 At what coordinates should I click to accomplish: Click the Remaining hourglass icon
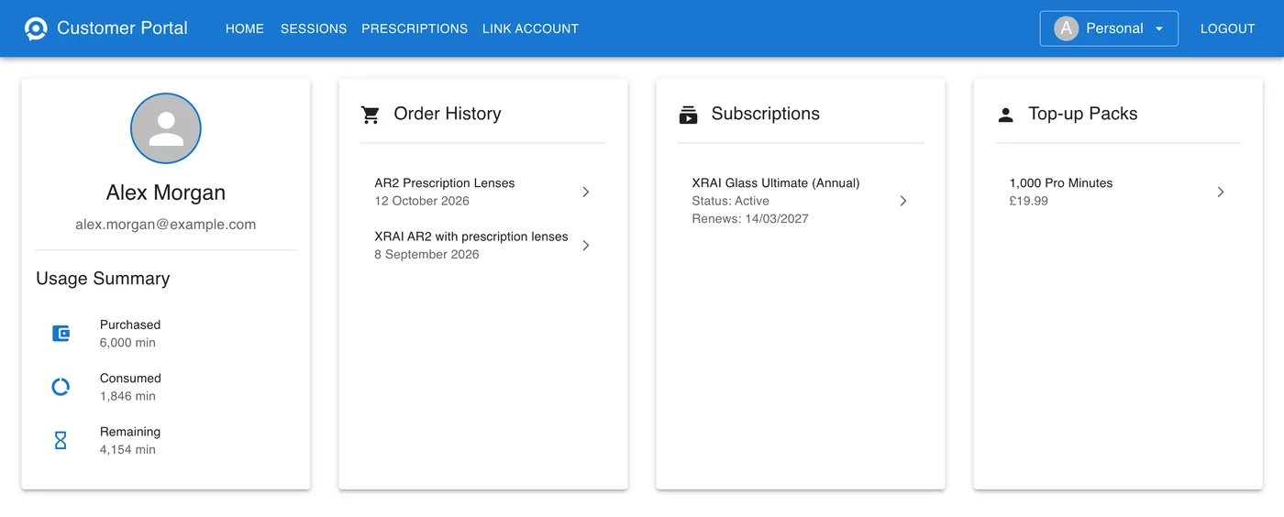point(61,441)
